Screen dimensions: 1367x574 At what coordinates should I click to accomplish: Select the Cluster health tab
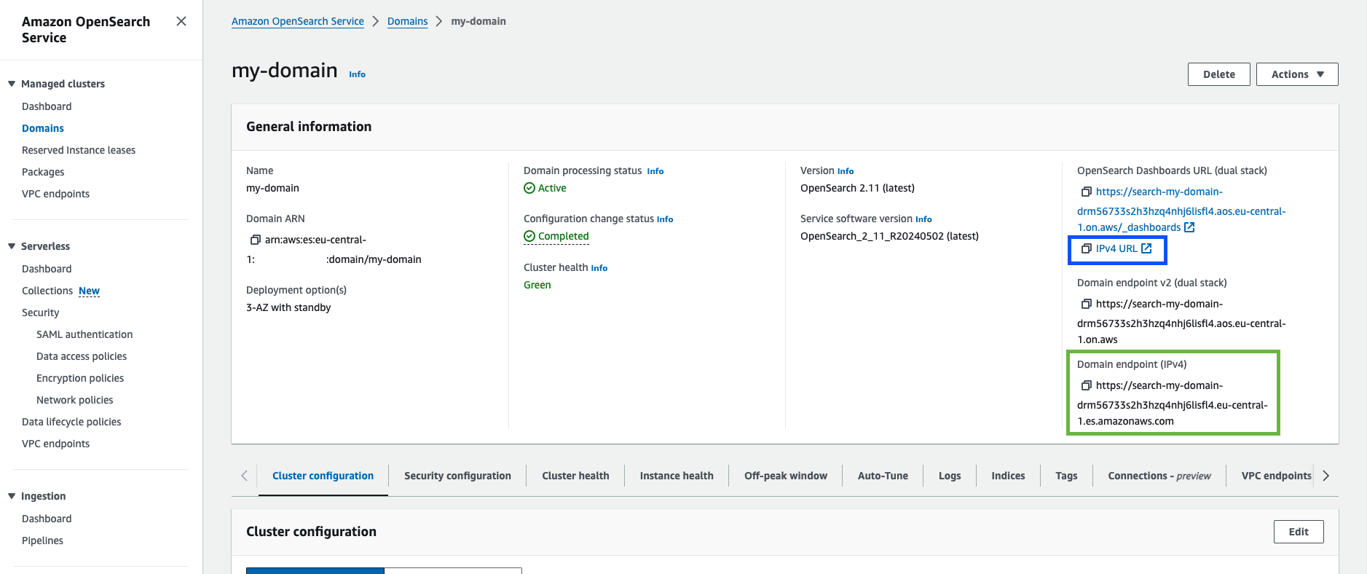point(575,476)
